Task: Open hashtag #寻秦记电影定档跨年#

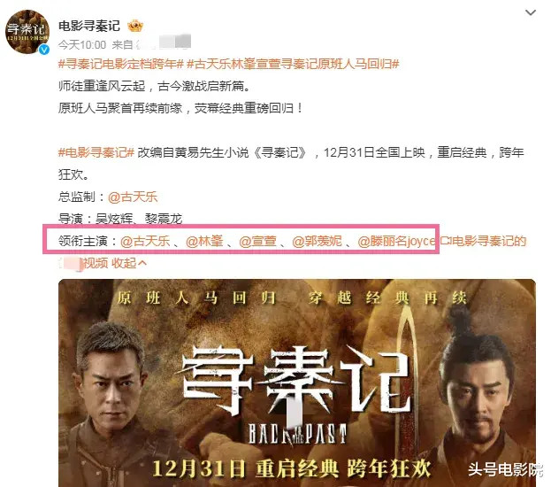Action: coord(121,64)
